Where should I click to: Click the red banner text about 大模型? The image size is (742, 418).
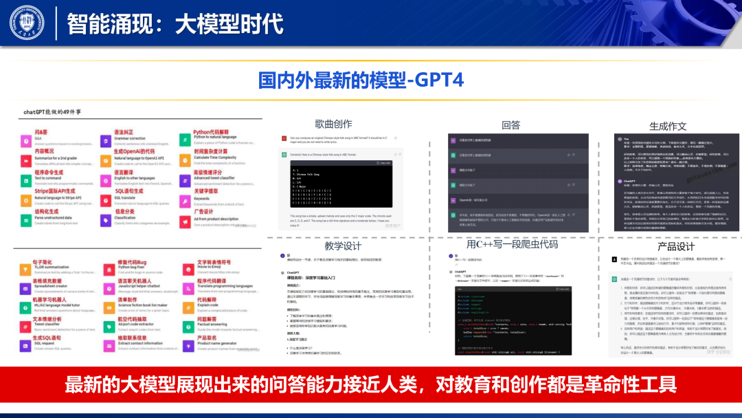[x=370, y=384]
